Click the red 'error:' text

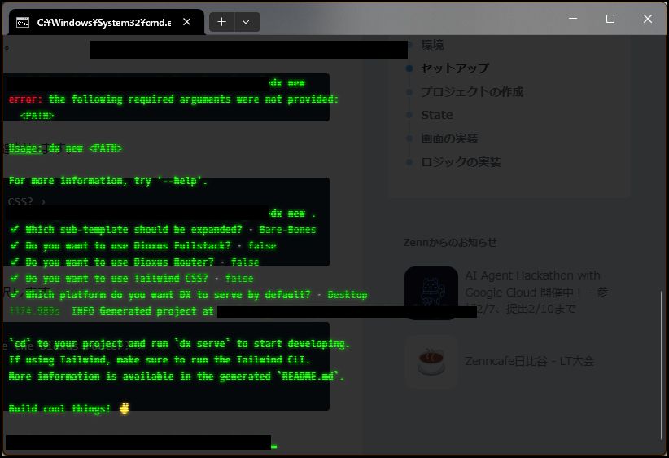tap(25, 99)
